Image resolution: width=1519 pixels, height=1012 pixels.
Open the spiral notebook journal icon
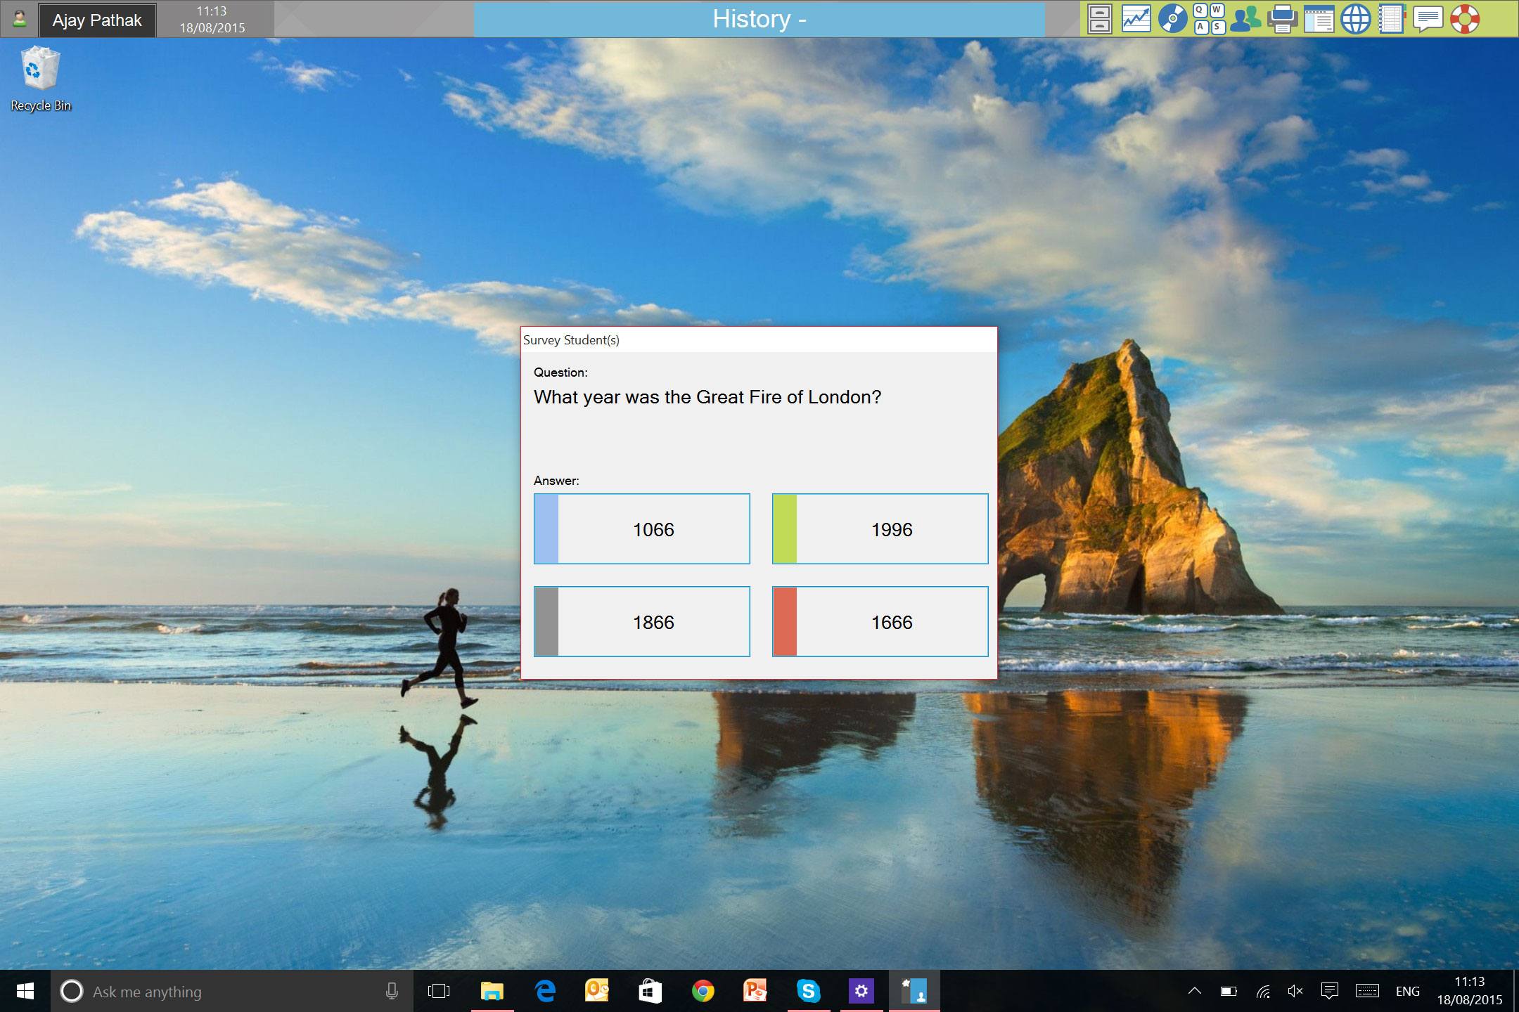tap(1392, 19)
